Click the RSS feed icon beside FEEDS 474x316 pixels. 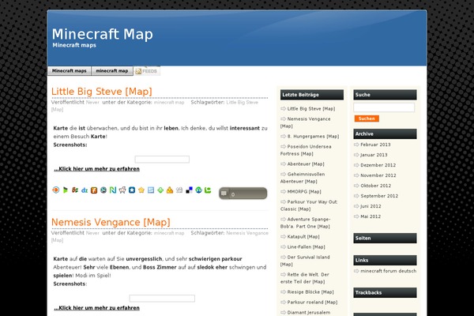coord(138,71)
